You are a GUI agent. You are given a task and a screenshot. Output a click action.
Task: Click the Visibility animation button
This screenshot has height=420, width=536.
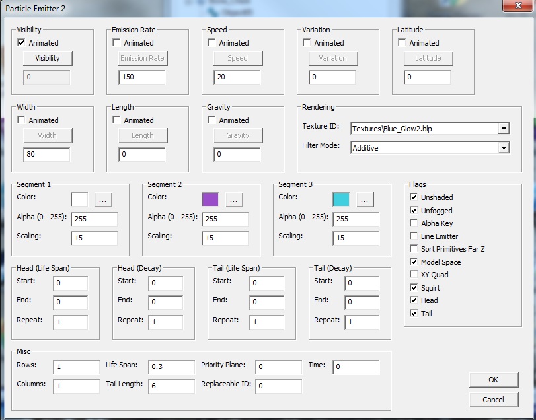click(48, 58)
